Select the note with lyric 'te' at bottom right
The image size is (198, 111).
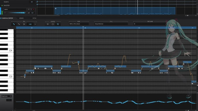coord(194,81)
